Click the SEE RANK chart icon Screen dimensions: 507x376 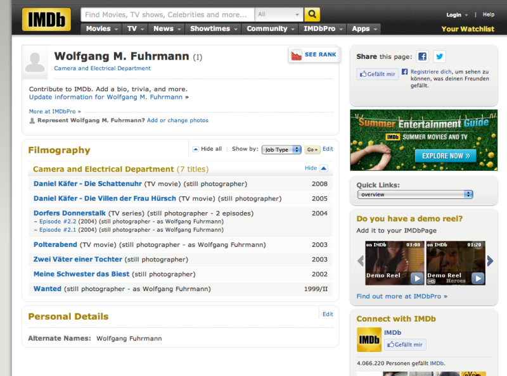coord(296,55)
